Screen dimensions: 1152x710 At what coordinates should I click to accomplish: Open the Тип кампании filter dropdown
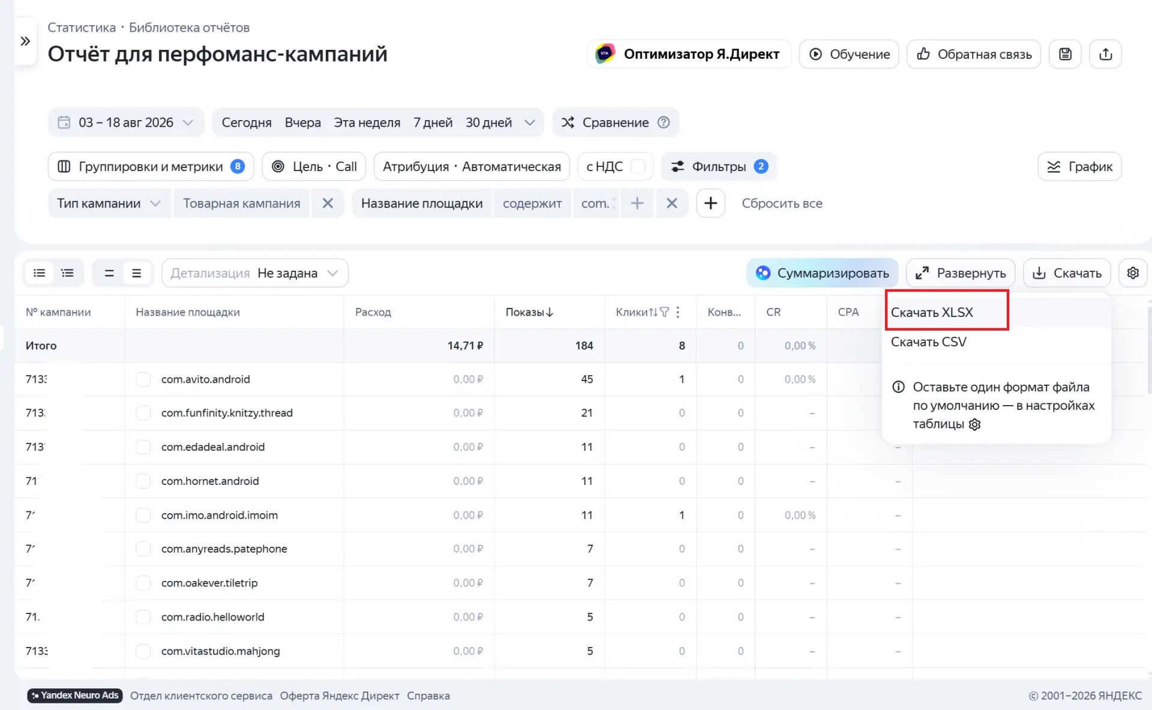[109, 203]
